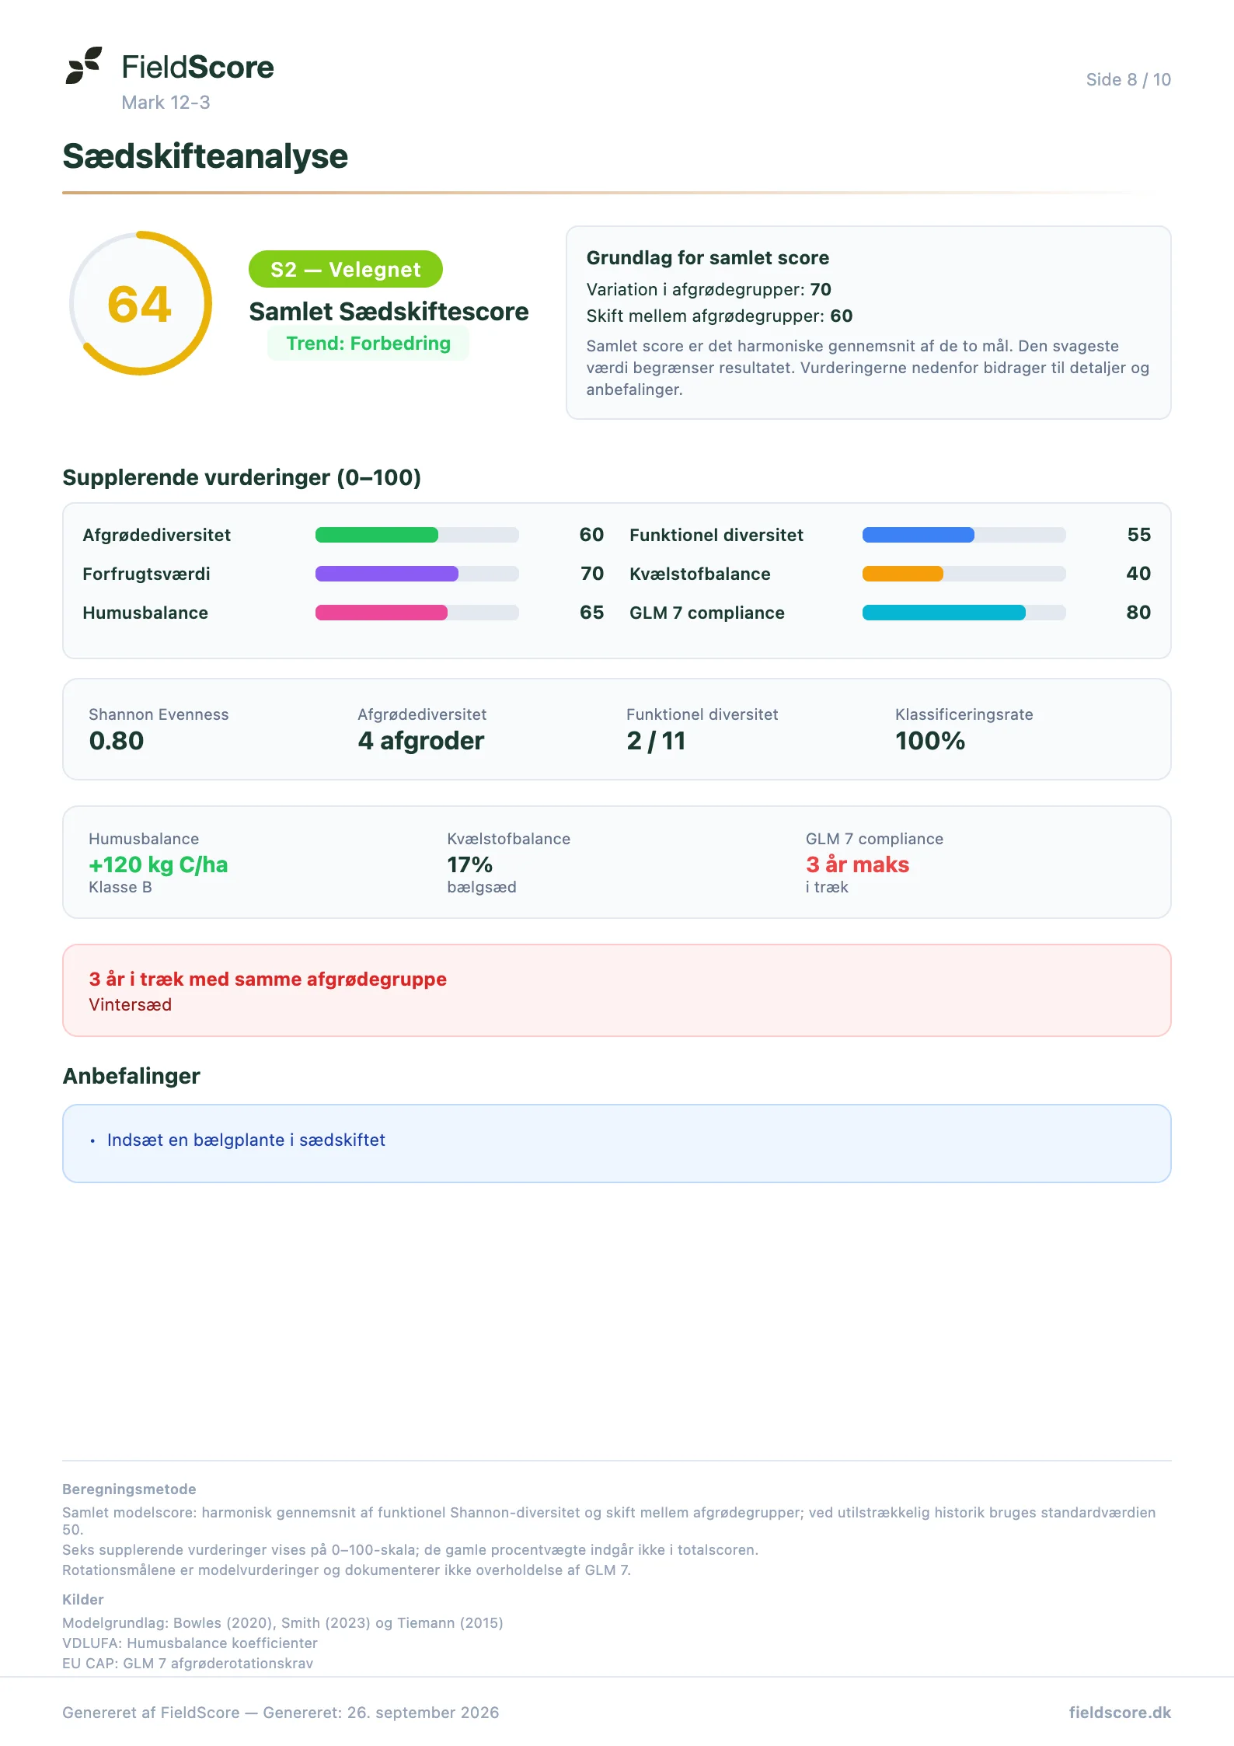The width and height of the screenshot is (1234, 1746).
Task: Click the Kvælstofbalance score 40
Action: click(1138, 574)
